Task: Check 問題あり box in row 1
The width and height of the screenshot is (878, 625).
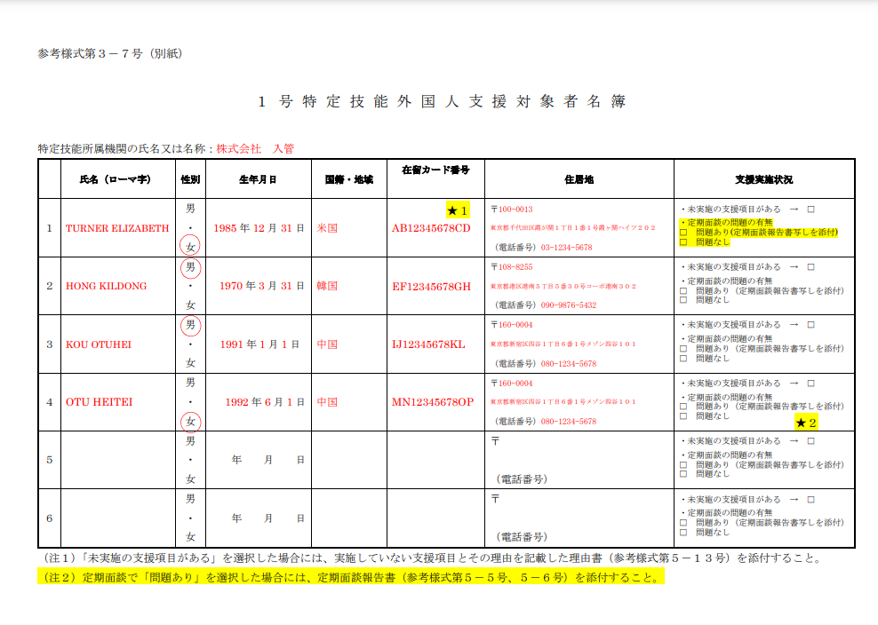Action: 683,233
